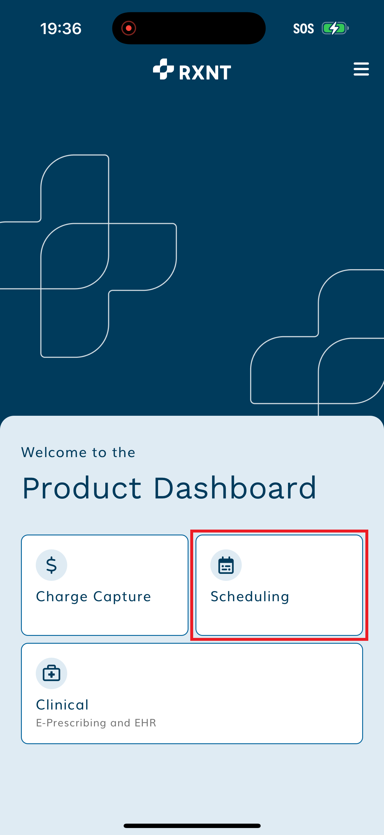This screenshot has width=384, height=835.
Task: Tap the Welcome to the text
Action: click(x=78, y=452)
